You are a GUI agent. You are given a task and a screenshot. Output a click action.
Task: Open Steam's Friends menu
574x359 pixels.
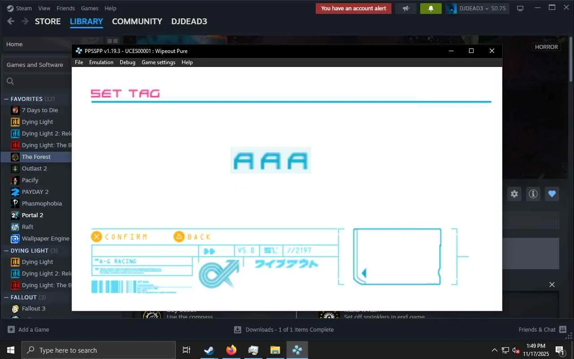(x=66, y=8)
